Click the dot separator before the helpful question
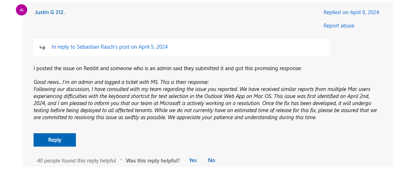Image resolution: width=417 pixels, height=172 pixels. tap(121, 160)
